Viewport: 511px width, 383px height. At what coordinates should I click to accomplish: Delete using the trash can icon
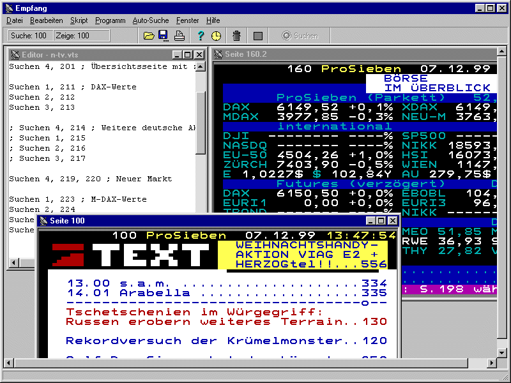coord(236,36)
